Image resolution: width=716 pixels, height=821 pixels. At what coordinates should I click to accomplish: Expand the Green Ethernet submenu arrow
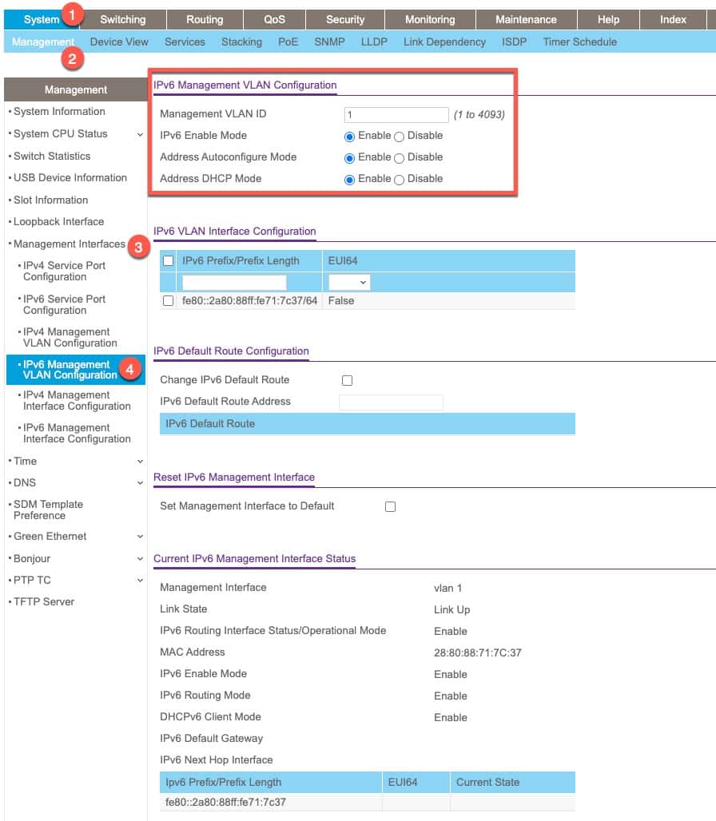(140, 537)
